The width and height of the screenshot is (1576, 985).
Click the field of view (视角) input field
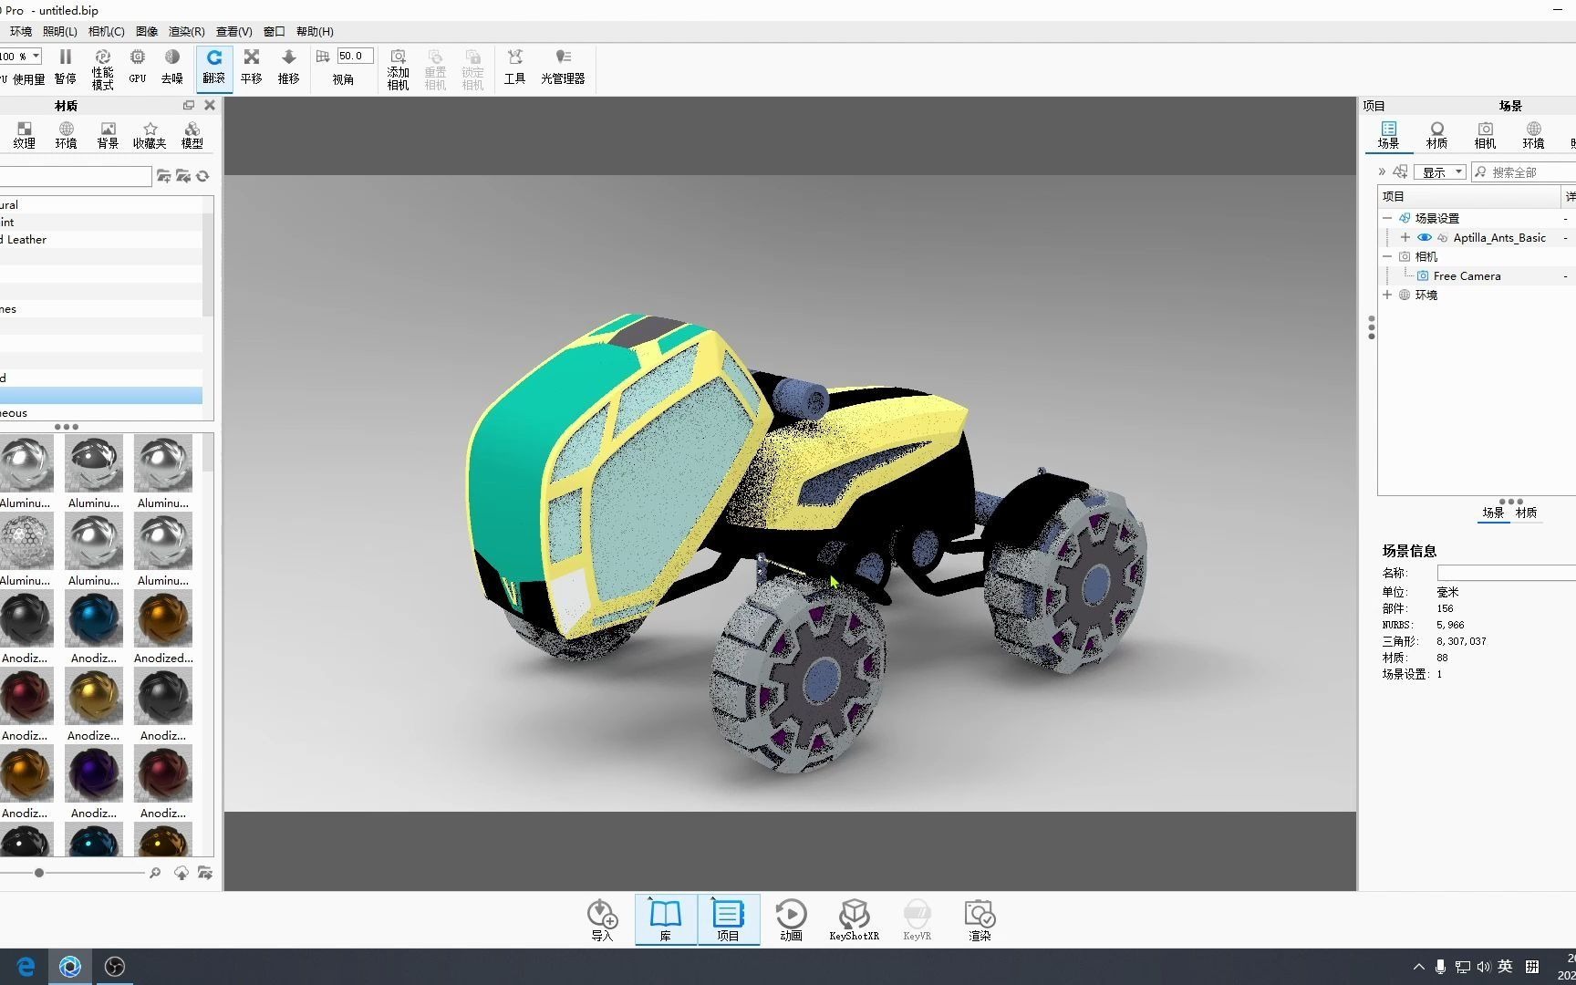point(355,57)
